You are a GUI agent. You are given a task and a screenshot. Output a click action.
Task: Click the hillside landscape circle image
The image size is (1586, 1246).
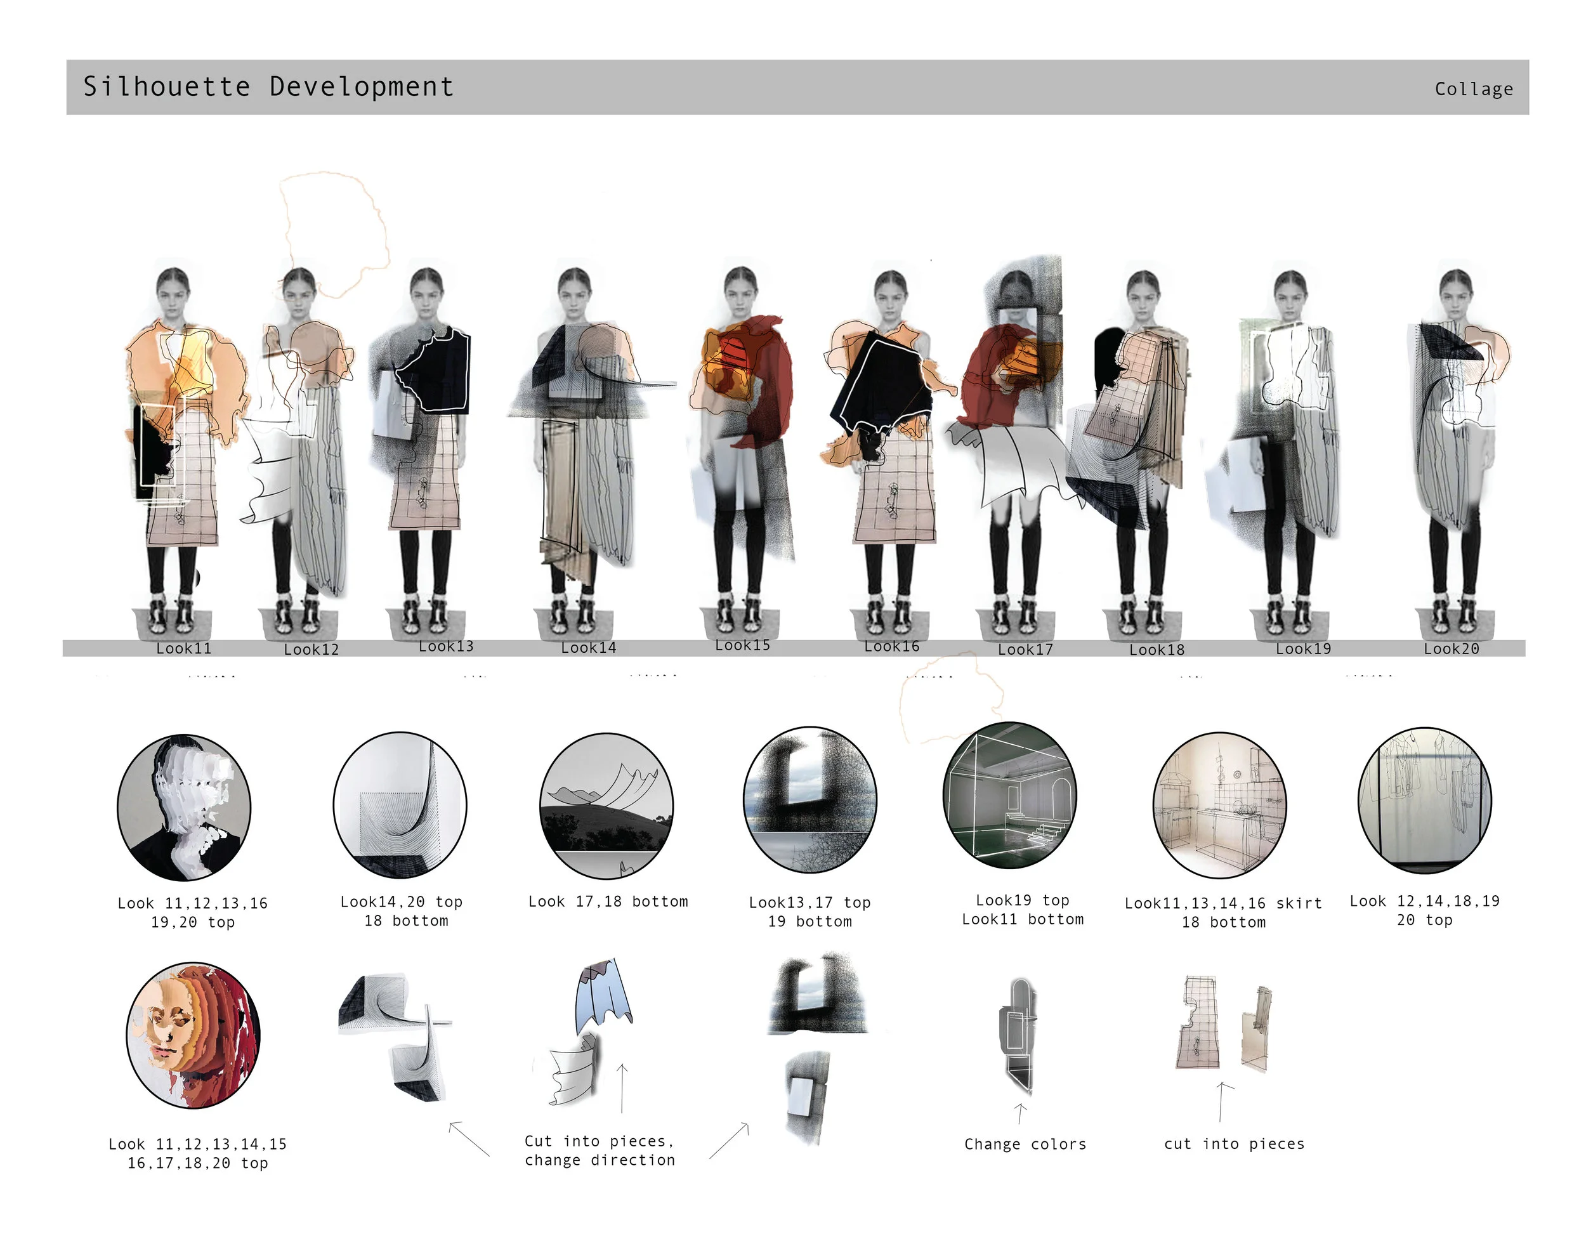tap(606, 805)
